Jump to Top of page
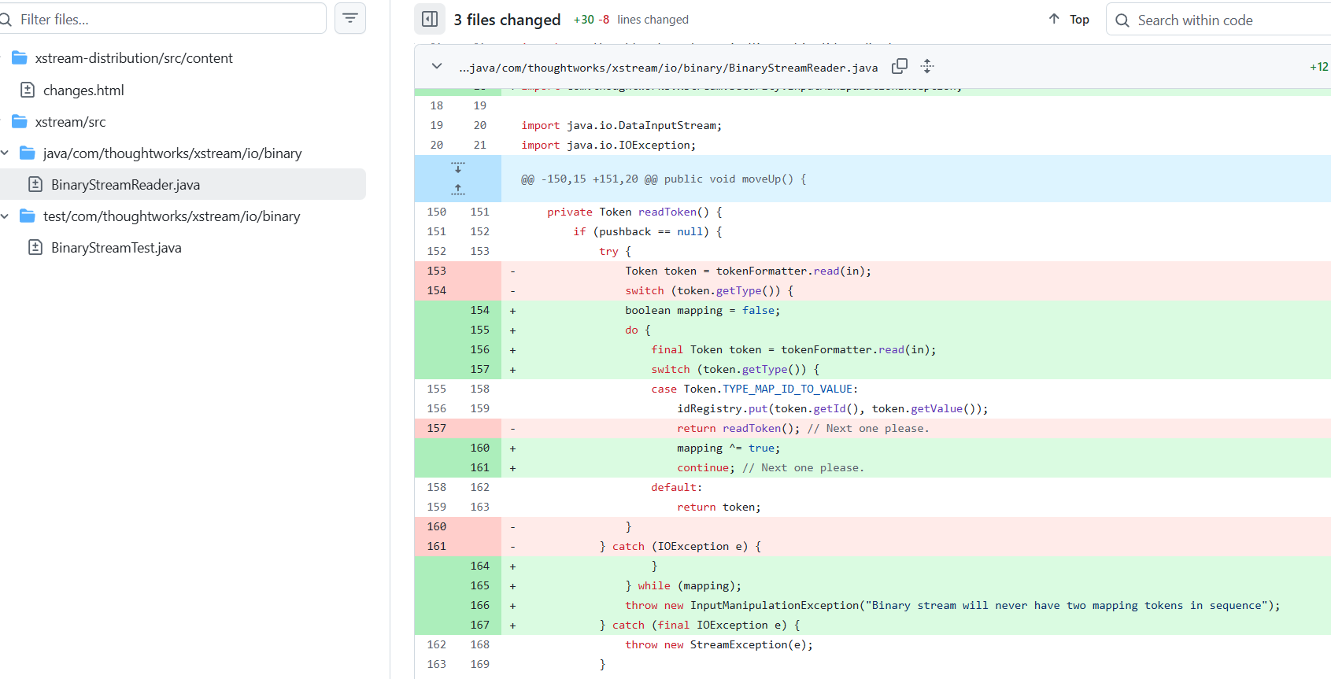 (1069, 20)
